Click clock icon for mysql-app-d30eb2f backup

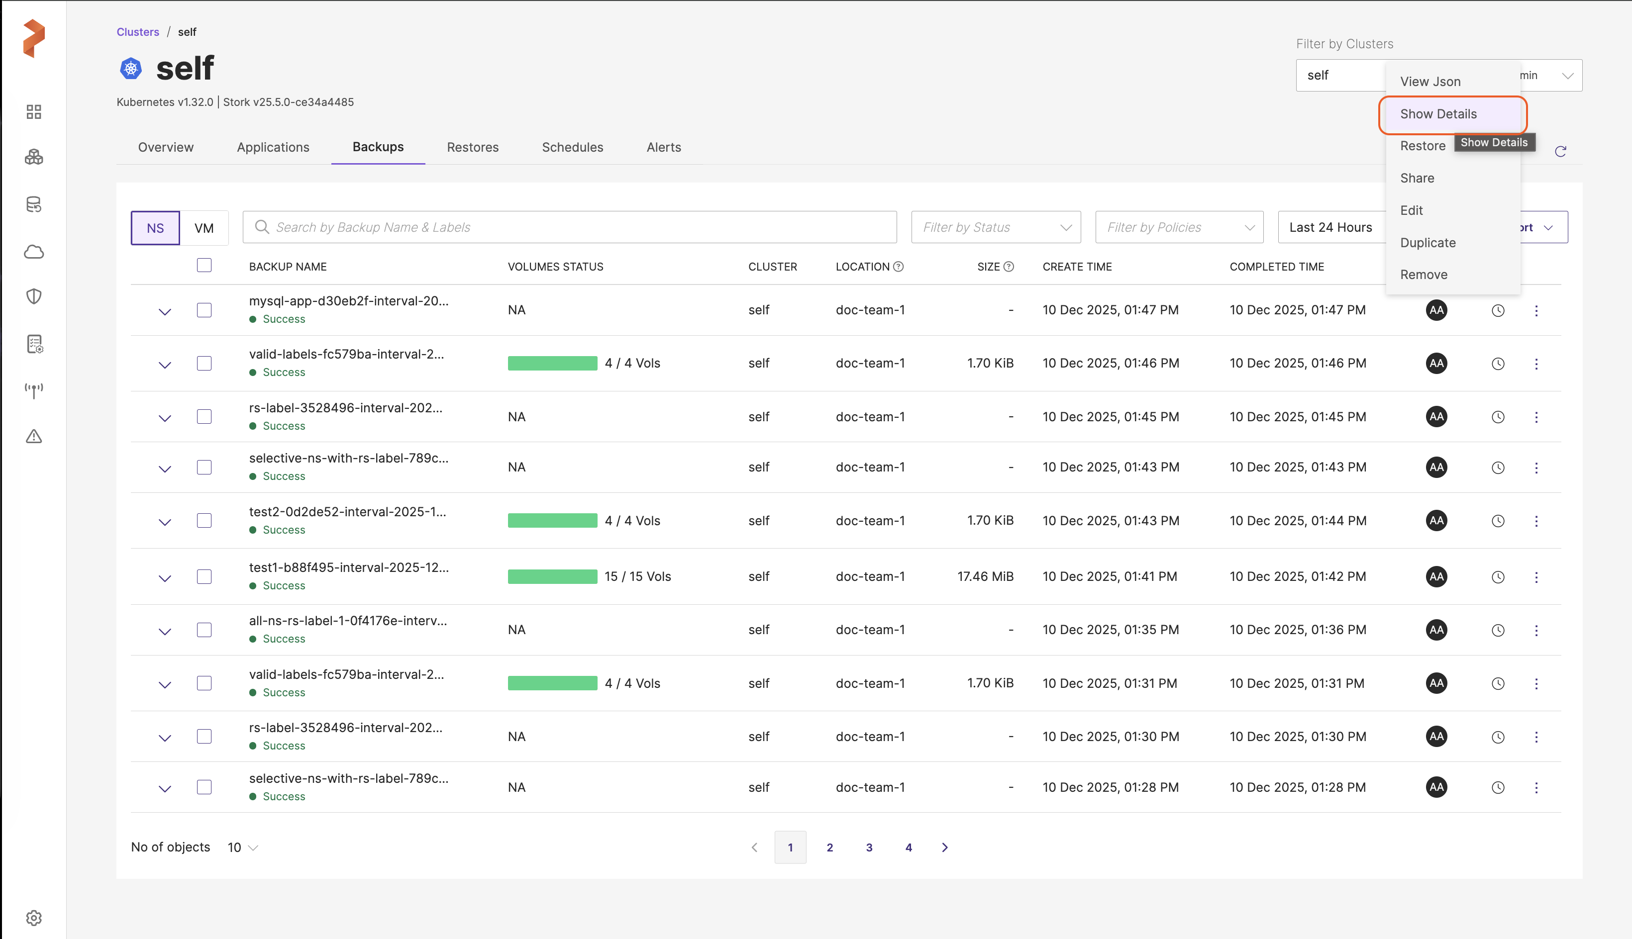tap(1498, 311)
